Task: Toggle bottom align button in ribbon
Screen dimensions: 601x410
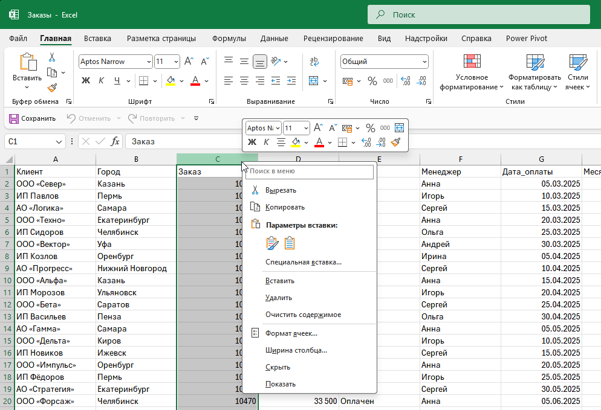Action: 259,62
